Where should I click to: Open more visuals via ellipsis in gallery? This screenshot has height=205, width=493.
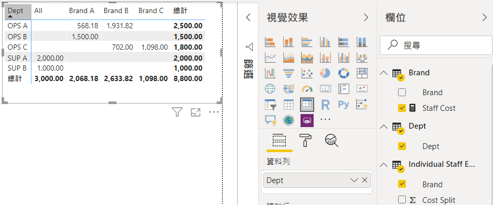[325, 119]
